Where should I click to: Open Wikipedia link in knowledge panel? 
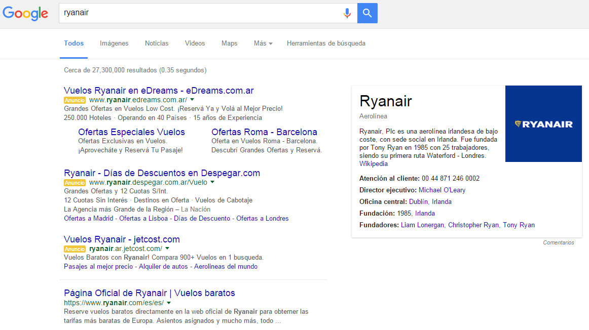click(x=374, y=163)
